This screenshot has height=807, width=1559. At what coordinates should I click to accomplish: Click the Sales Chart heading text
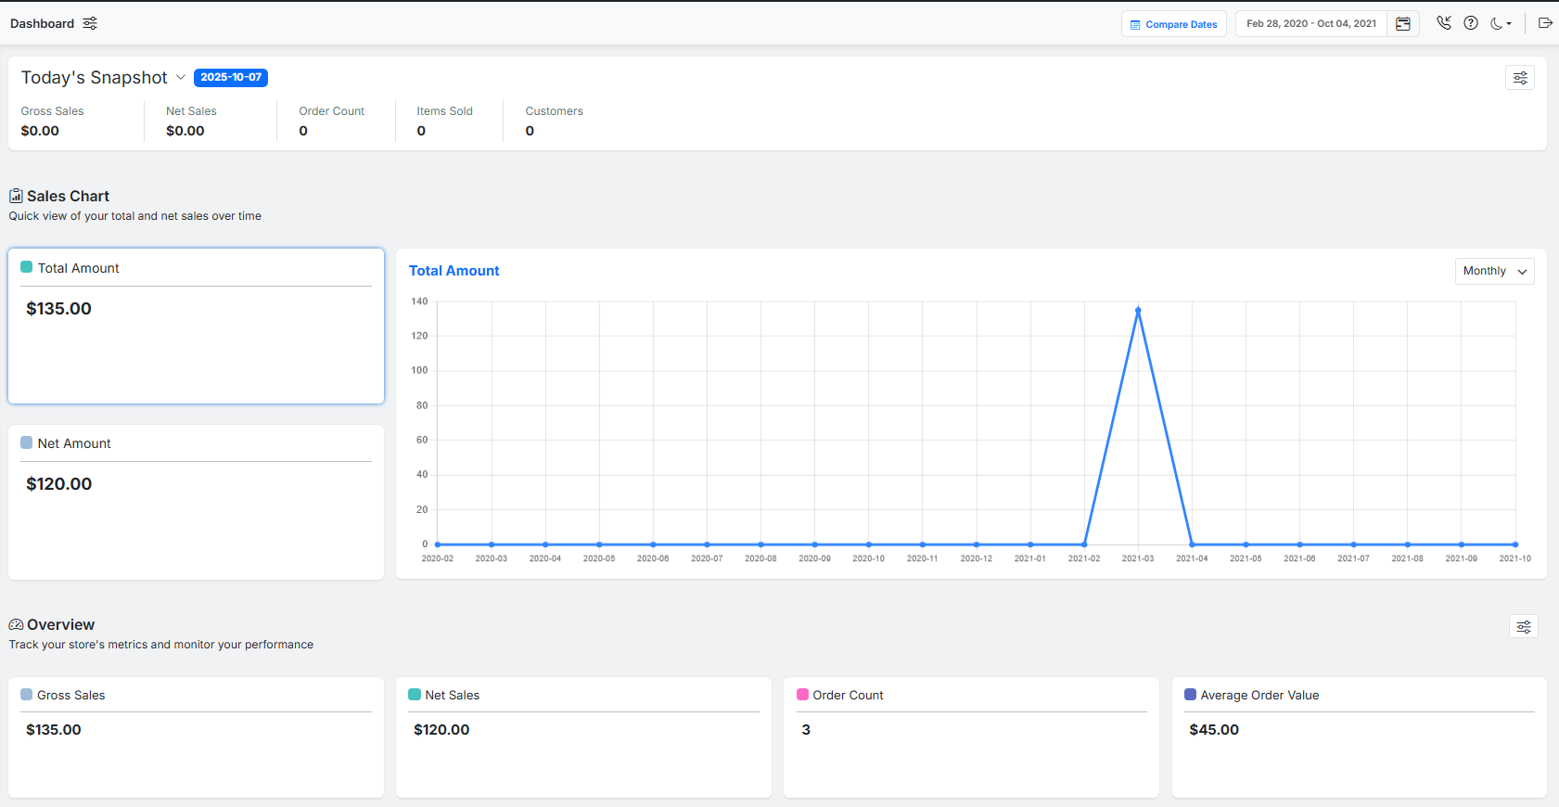click(68, 196)
